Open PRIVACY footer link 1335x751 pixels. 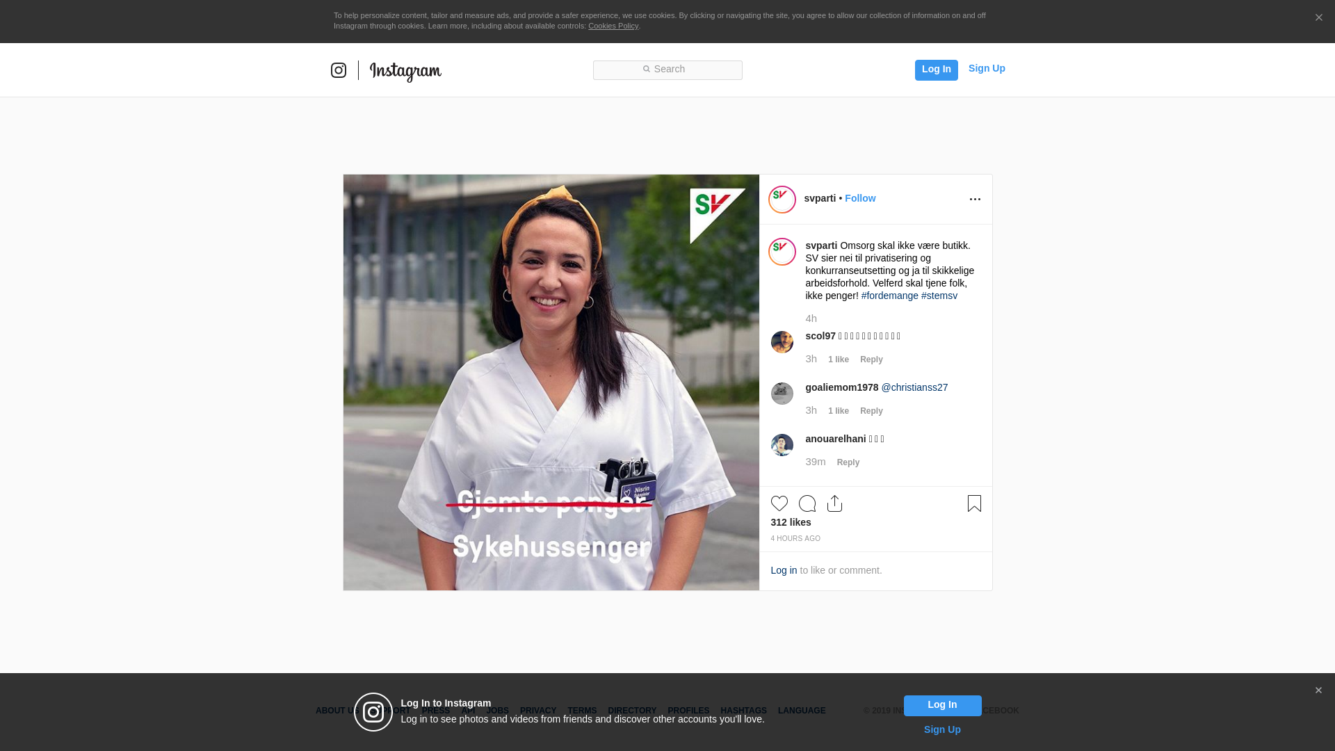point(538,711)
